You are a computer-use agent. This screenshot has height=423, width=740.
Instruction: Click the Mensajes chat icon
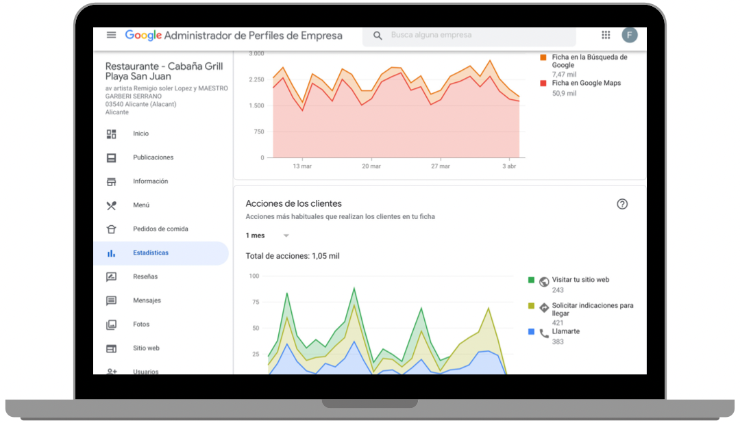[112, 301]
